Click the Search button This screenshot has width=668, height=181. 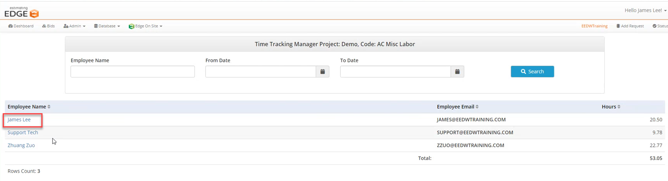click(532, 72)
